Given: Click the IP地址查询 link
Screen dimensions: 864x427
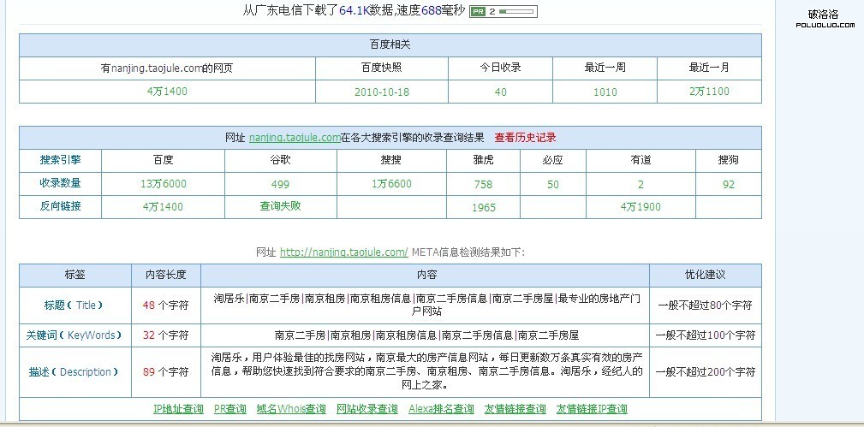Looking at the screenshot, I should coord(178,409).
